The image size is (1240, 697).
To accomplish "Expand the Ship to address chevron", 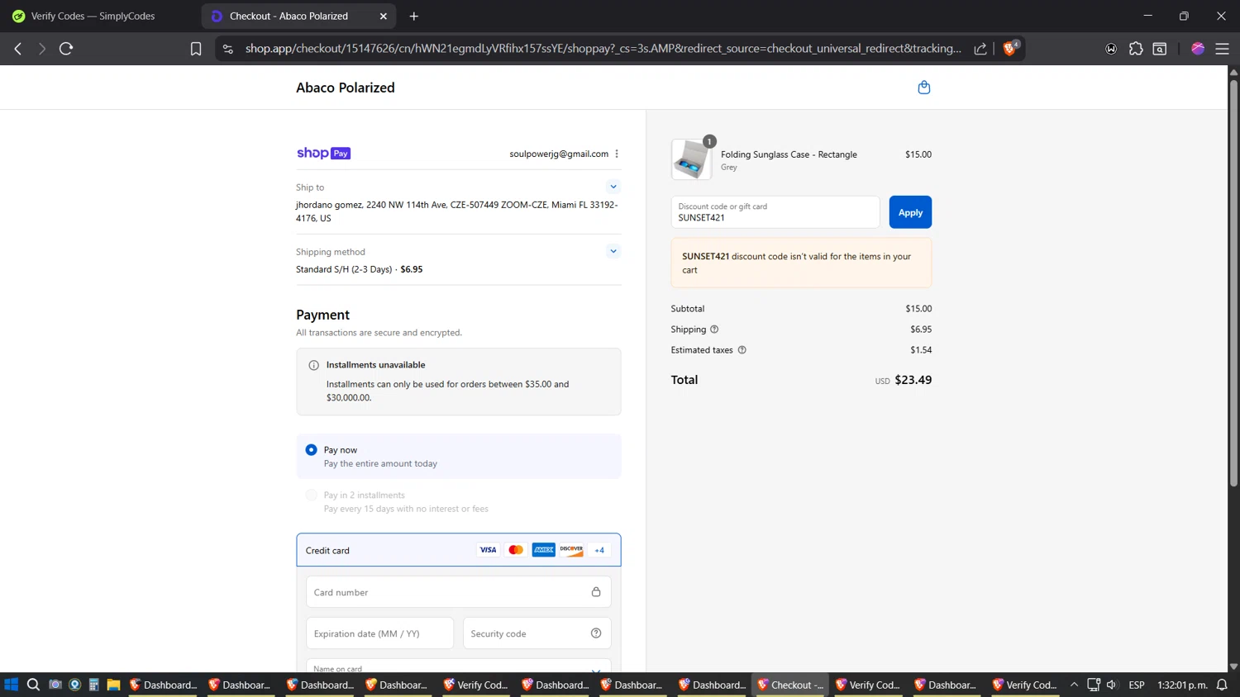I will pyautogui.click(x=613, y=187).
